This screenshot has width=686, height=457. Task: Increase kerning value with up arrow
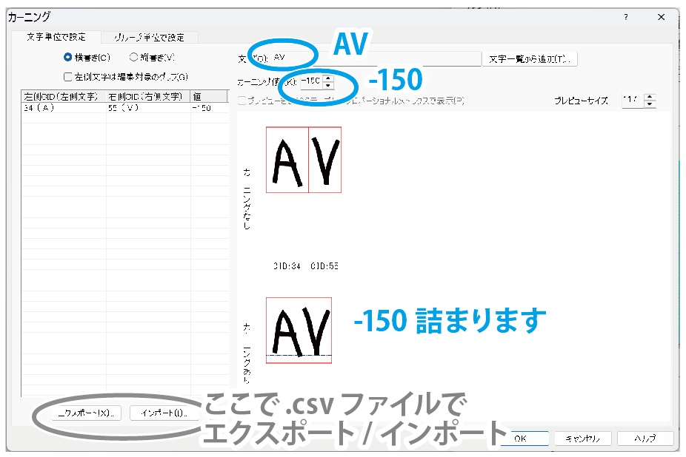[x=328, y=77]
